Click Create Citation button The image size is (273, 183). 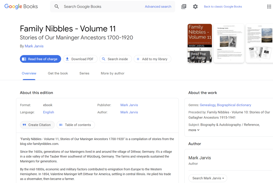point(37,125)
